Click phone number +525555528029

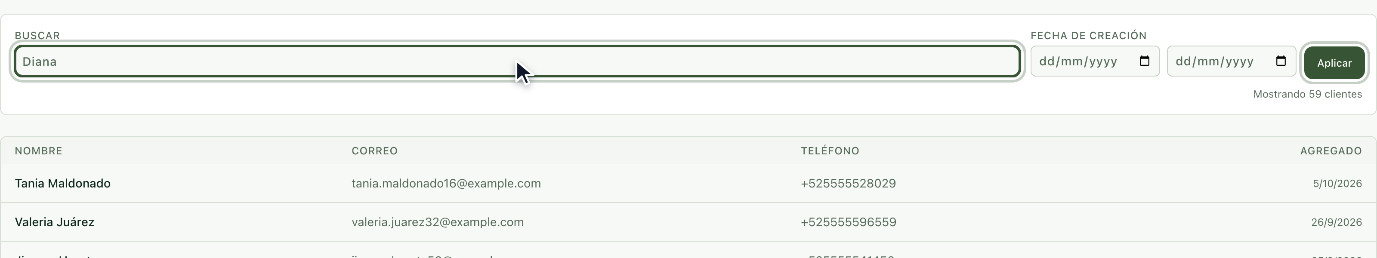848,184
